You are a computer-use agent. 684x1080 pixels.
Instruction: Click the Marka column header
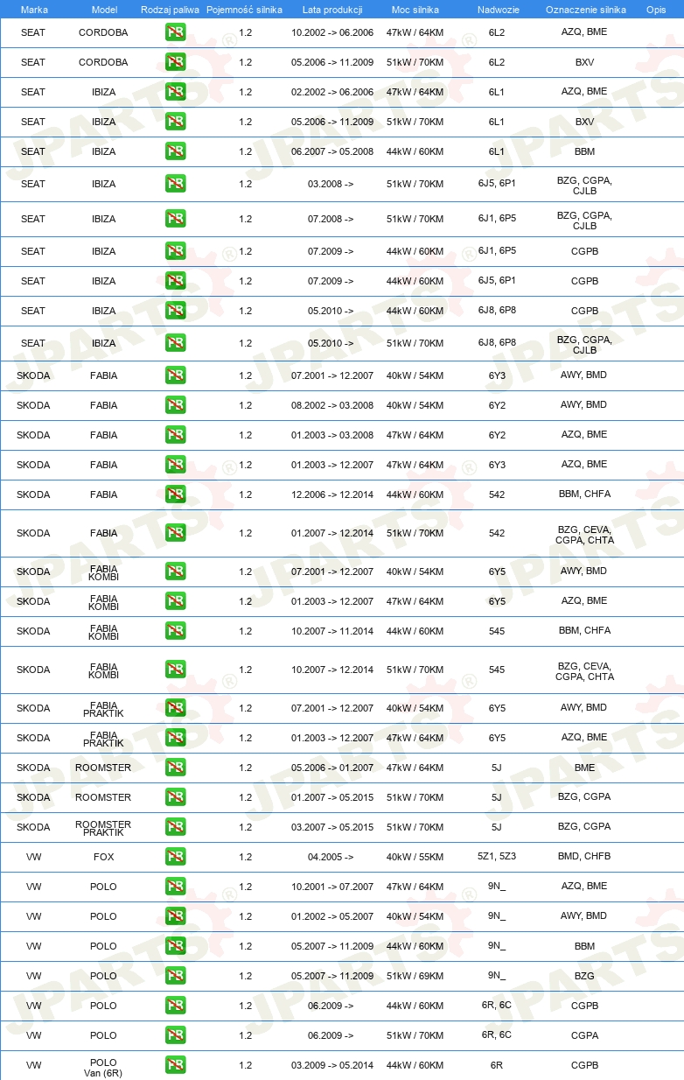pos(33,10)
